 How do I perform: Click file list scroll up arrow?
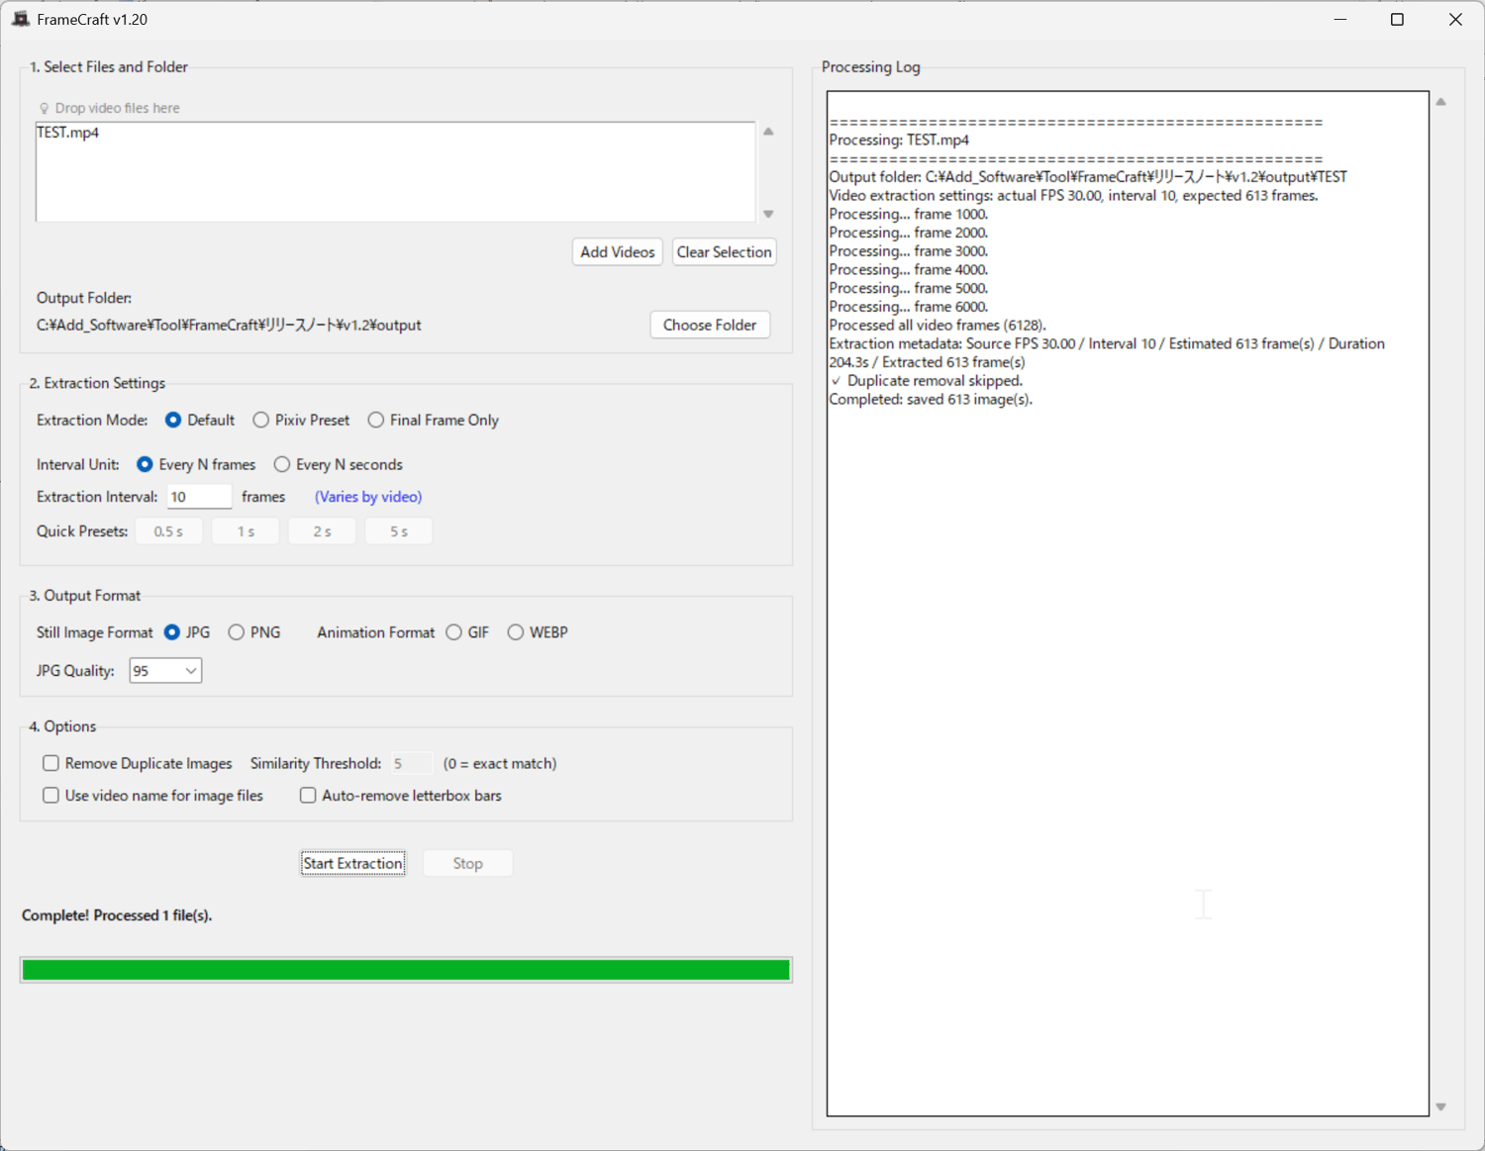pyautogui.click(x=768, y=132)
